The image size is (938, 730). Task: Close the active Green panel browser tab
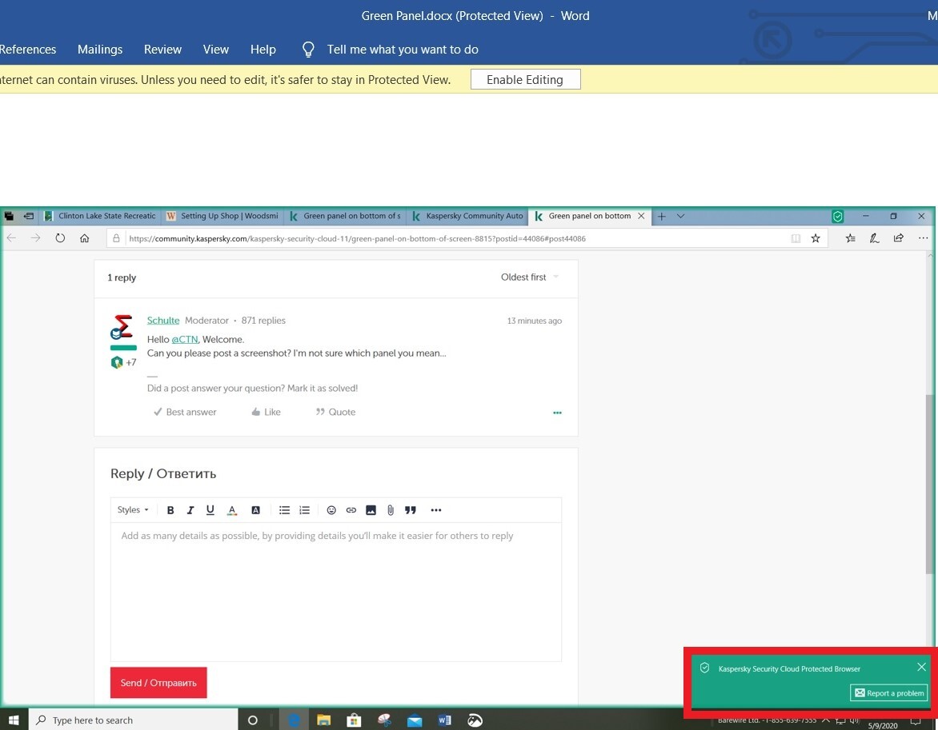641,216
